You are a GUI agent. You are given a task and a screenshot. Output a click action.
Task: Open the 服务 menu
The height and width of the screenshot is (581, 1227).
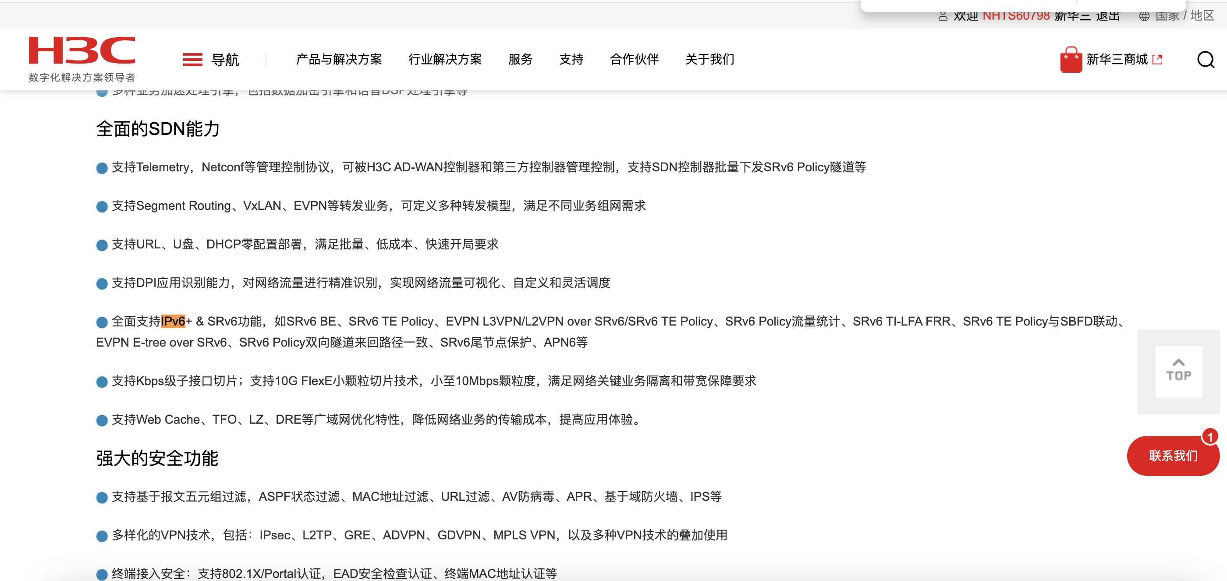520,60
